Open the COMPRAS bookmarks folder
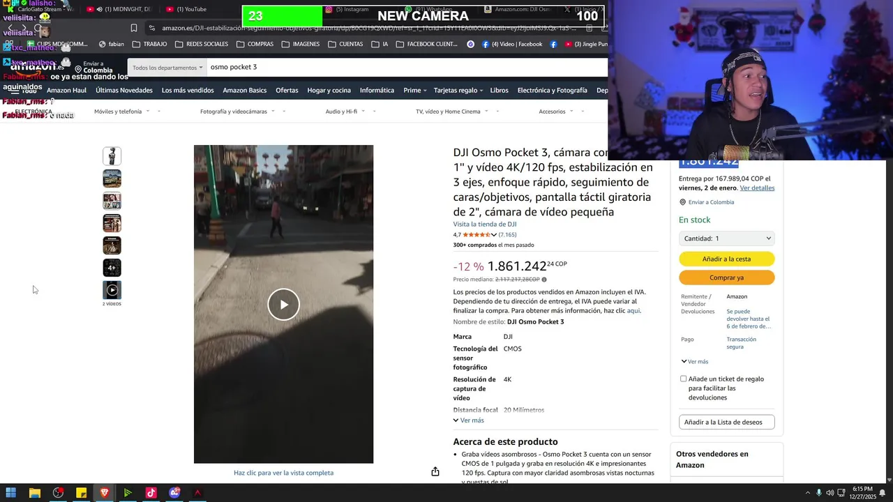Image resolution: width=893 pixels, height=502 pixels. click(x=255, y=44)
